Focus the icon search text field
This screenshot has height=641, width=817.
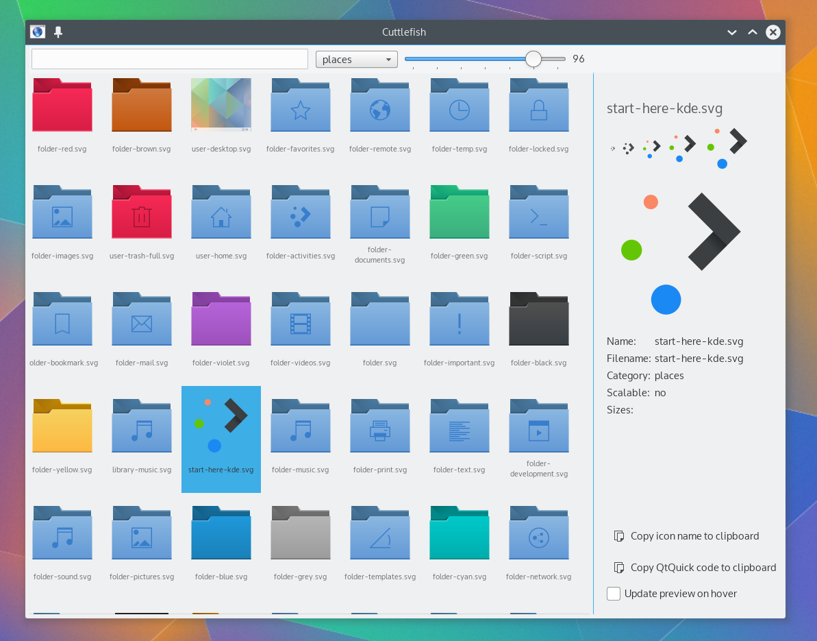[170, 60]
